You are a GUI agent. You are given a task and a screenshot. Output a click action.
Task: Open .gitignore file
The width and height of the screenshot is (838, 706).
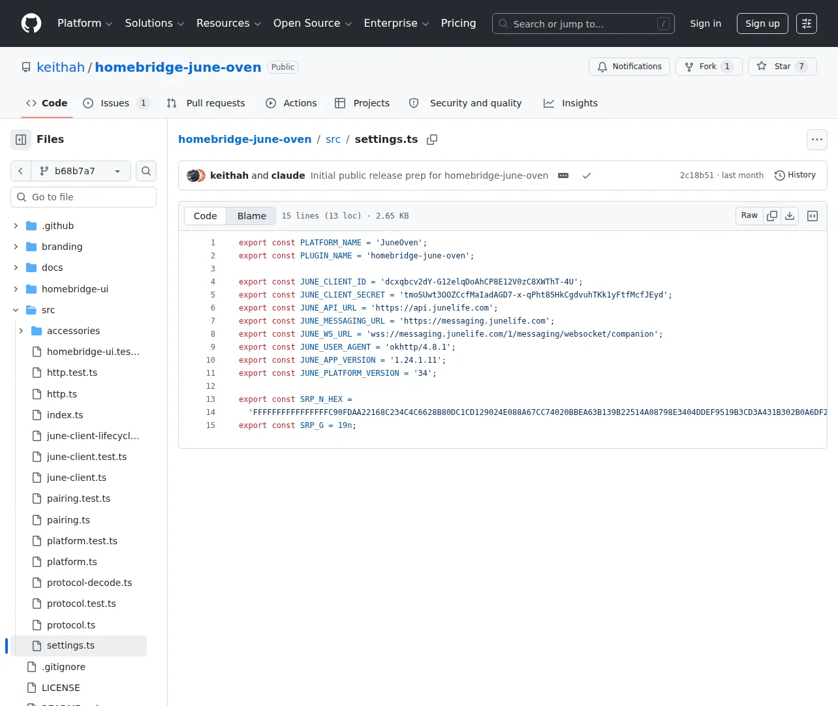pos(63,667)
